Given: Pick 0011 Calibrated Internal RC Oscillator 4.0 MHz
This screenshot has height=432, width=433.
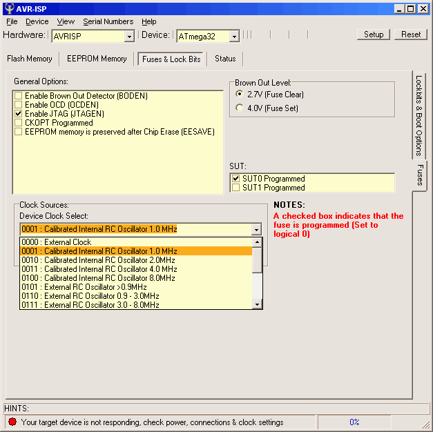Looking at the screenshot, I should tap(136, 269).
